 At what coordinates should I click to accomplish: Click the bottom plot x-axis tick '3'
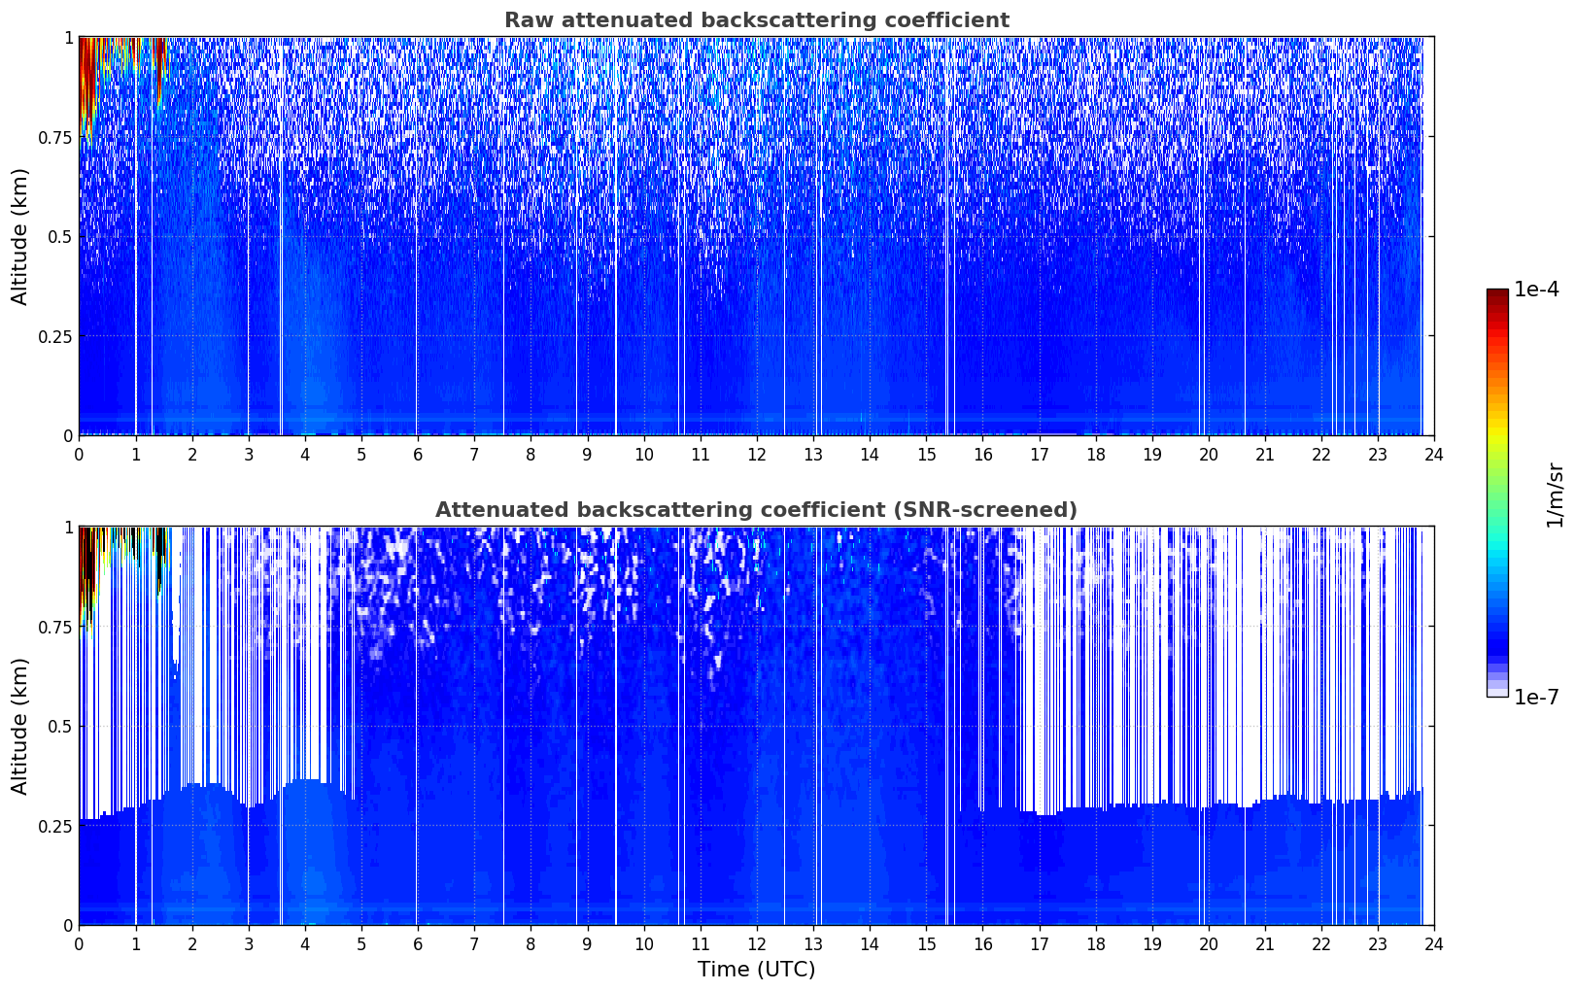click(248, 943)
